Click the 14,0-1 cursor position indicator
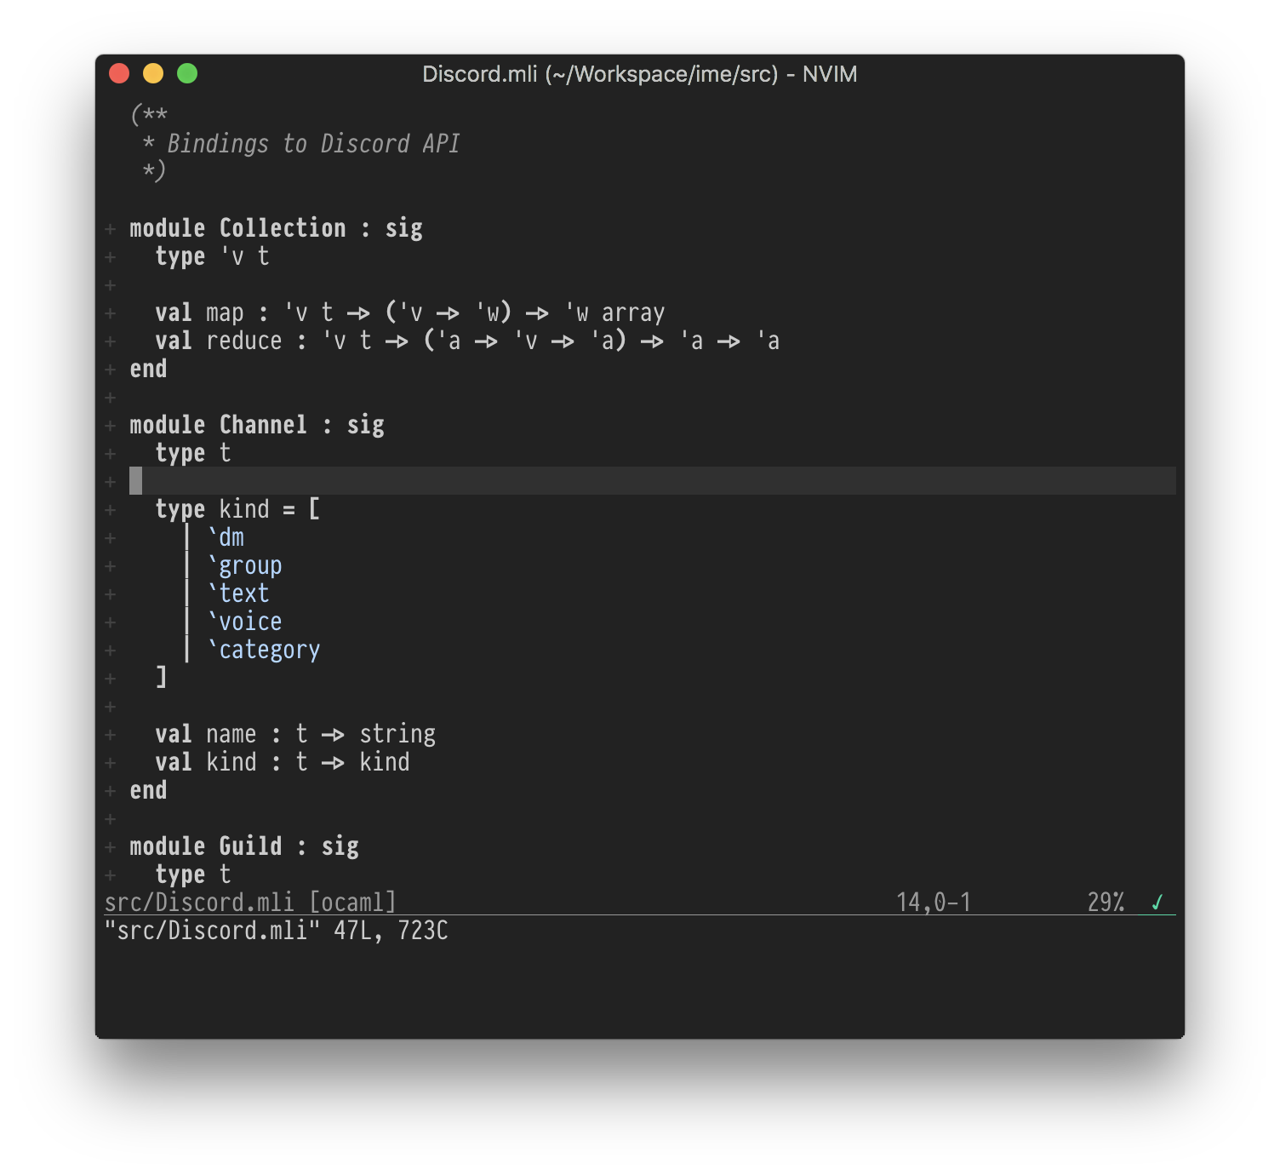 (933, 901)
